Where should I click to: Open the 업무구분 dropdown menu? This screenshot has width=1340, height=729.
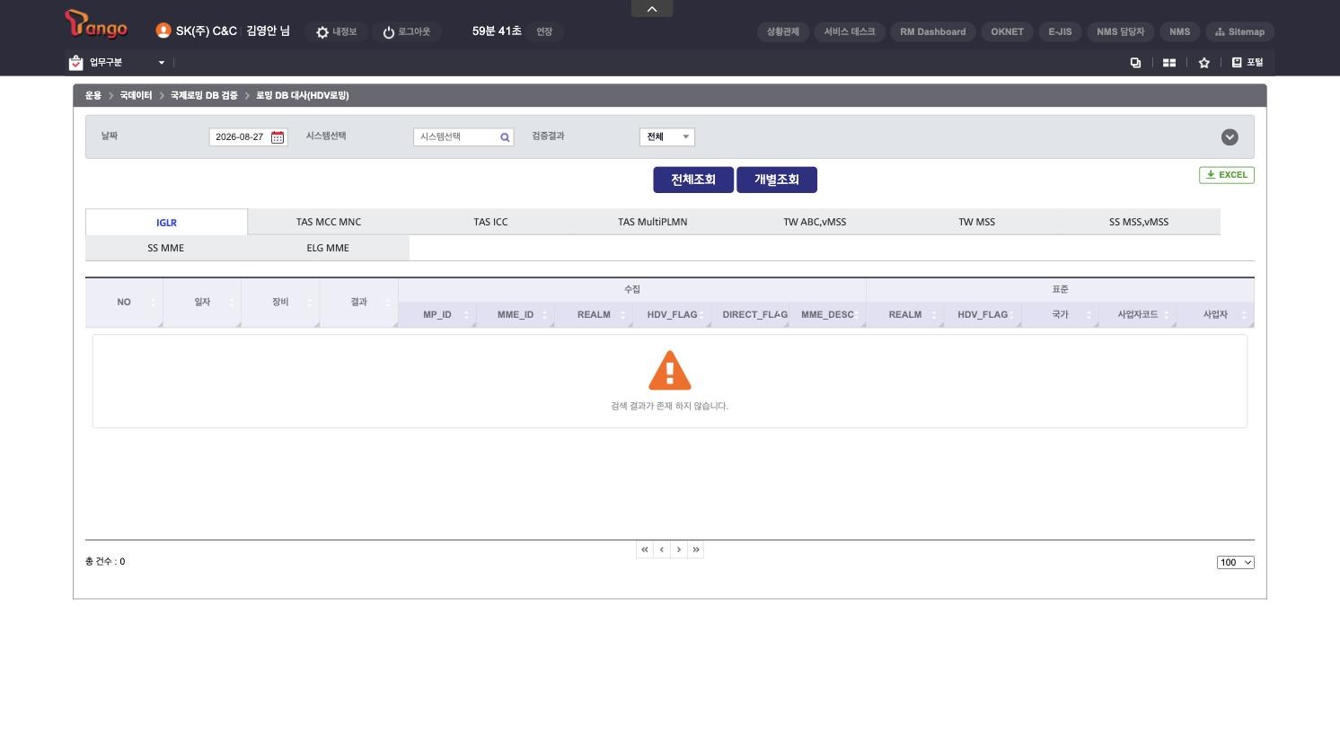coord(117,63)
